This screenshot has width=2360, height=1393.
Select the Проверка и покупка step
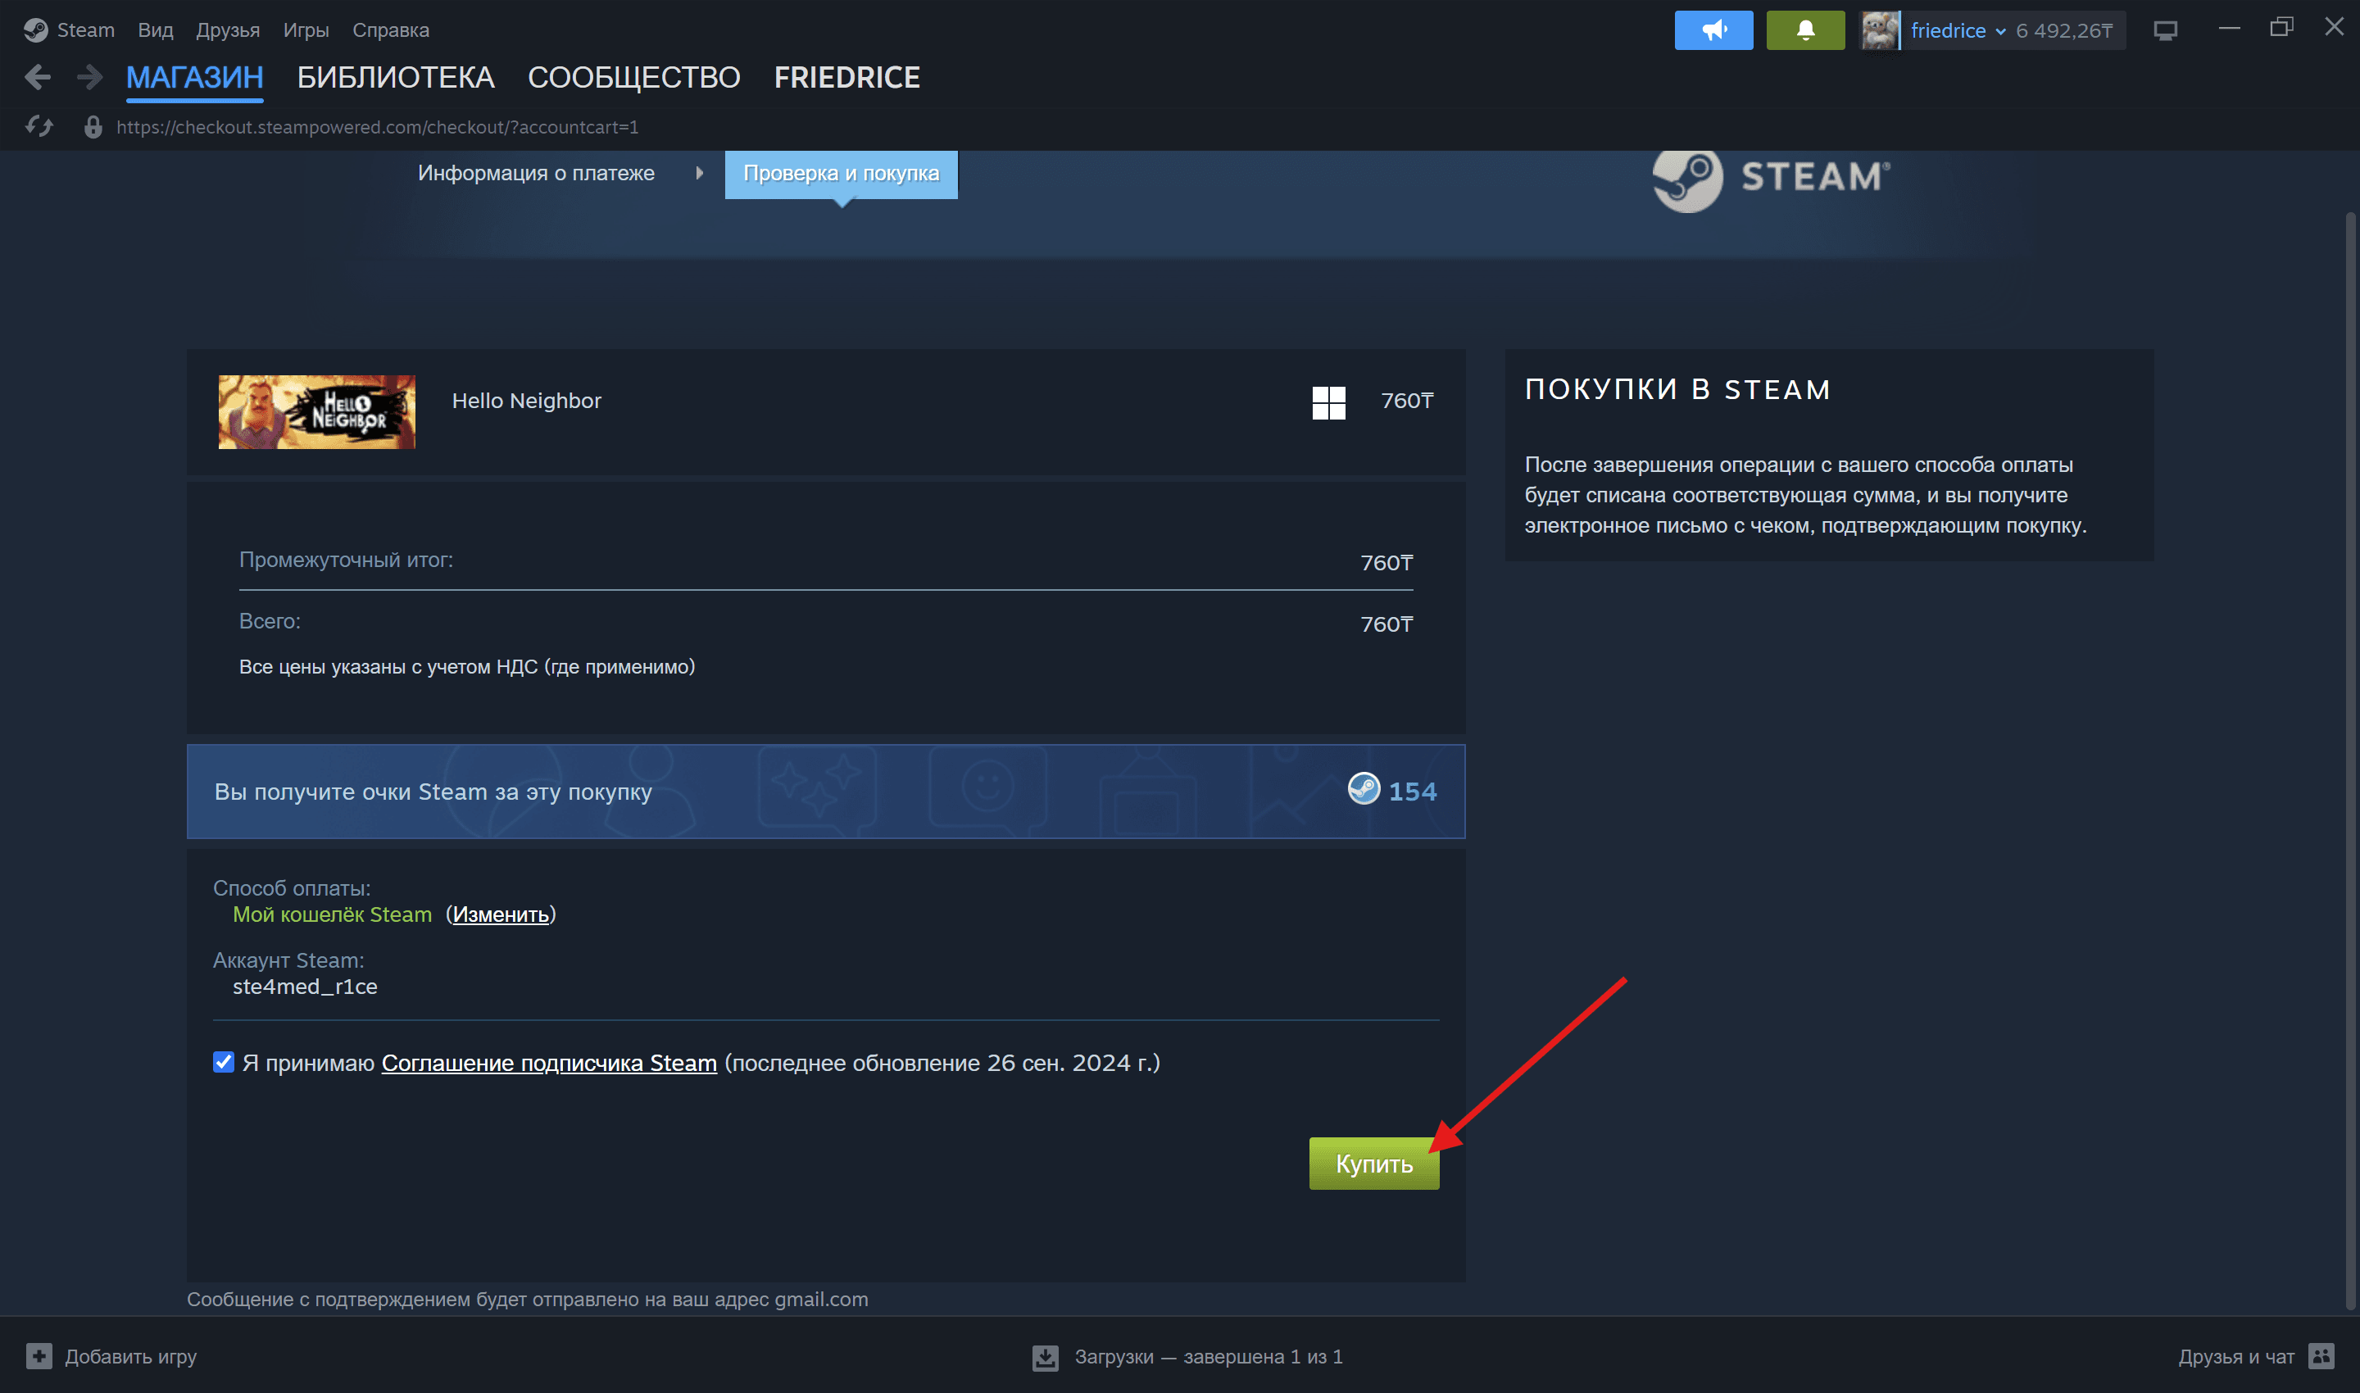(x=841, y=174)
